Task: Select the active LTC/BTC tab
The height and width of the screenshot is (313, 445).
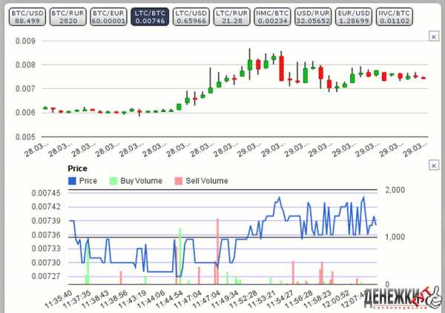Action: (150, 16)
